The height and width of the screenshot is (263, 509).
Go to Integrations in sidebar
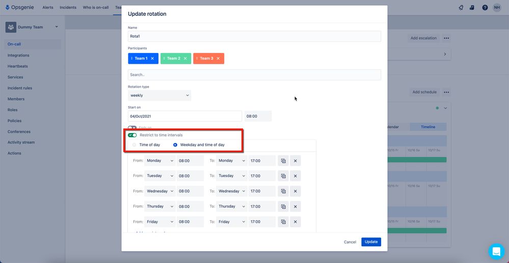tap(18, 56)
